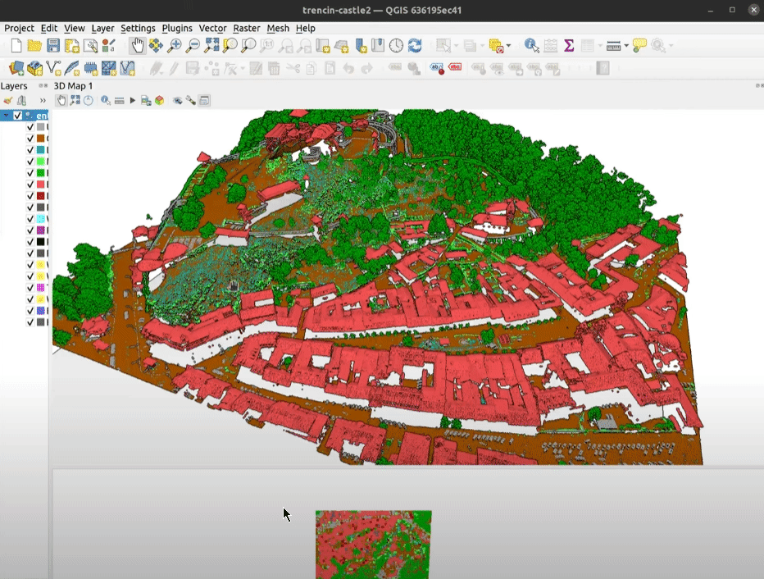Click the cyan class color swatch
This screenshot has width=764, height=579.
(x=41, y=219)
